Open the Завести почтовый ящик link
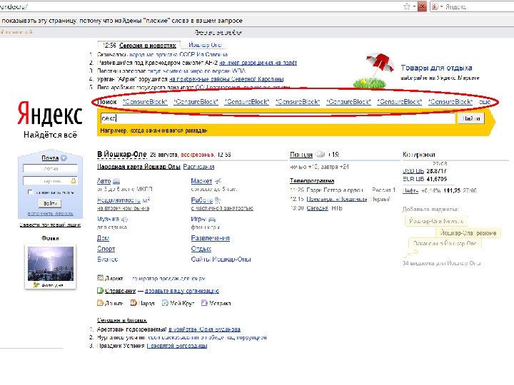Image resolution: width=514 pixels, height=385 pixels. pos(50,225)
